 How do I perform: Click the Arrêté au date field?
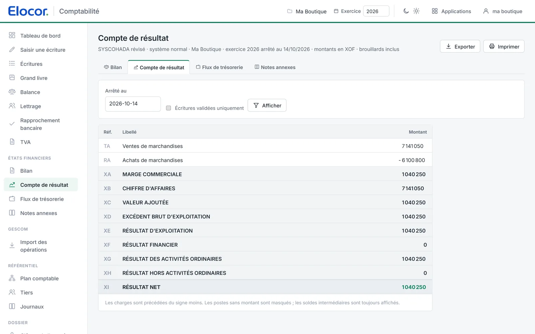pyautogui.click(x=133, y=104)
